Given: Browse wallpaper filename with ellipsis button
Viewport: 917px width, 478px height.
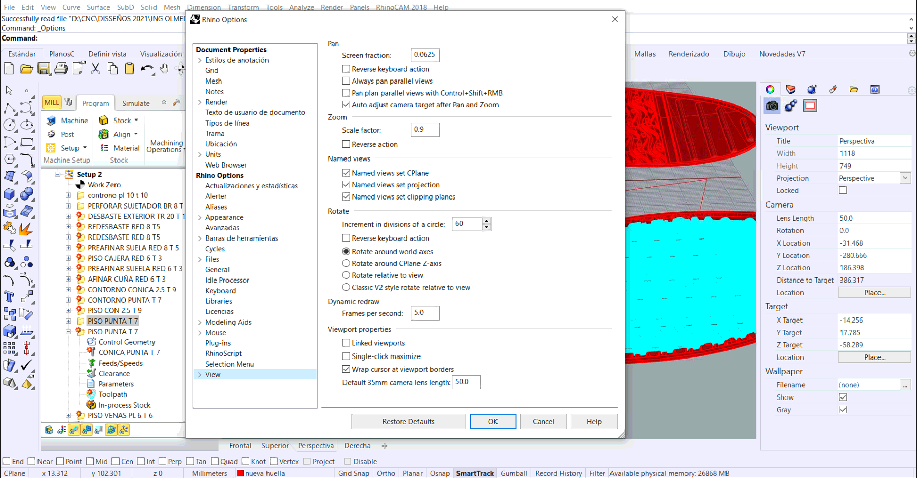Looking at the screenshot, I should [x=905, y=385].
